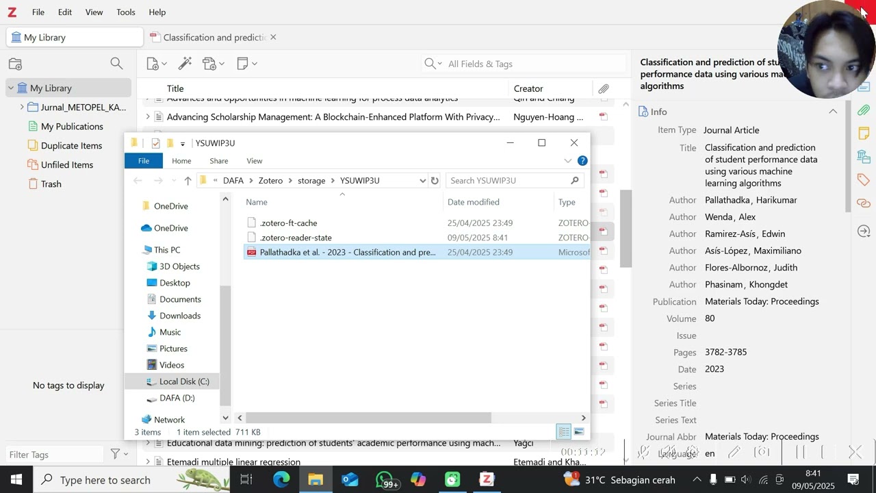The image size is (876, 493).
Task: Sort Explorer files by Date modified column
Action: [474, 202]
